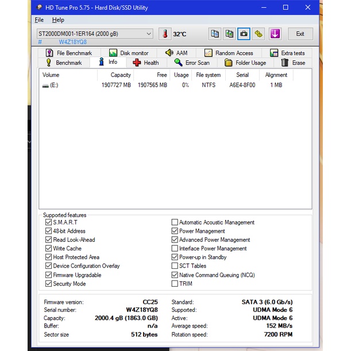Click the Exit button
The height and width of the screenshot is (351, 351).
300,34
